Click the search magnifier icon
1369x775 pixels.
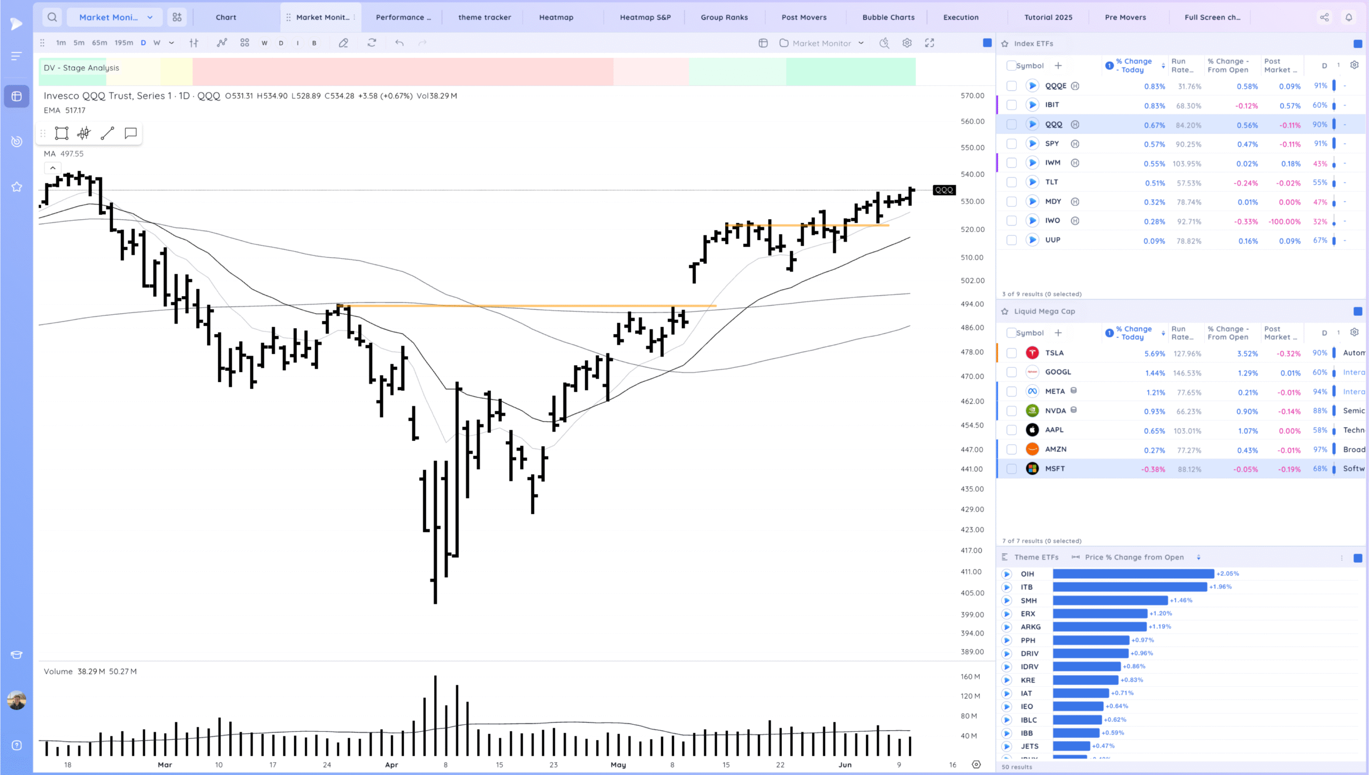click(52, 17)
